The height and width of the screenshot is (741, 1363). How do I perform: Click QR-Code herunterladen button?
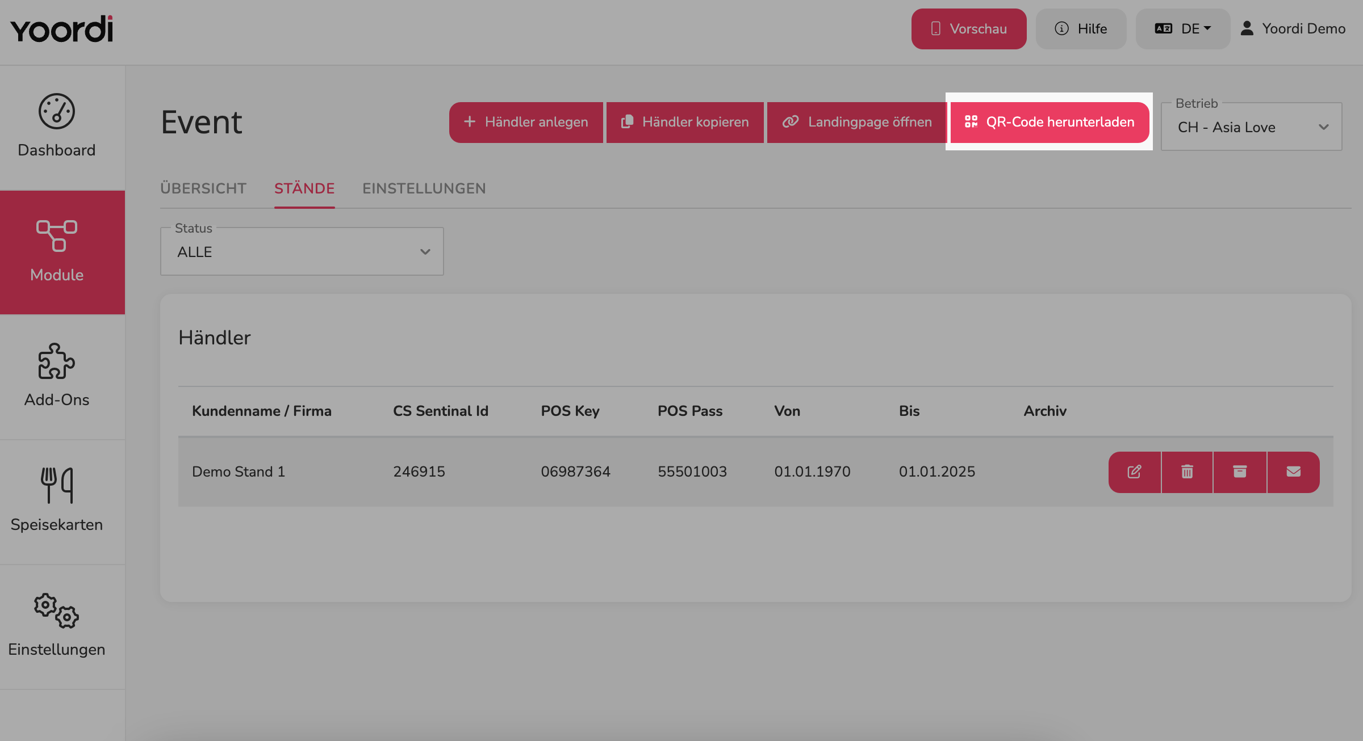pyautogui.click(x=1050, y=122)
